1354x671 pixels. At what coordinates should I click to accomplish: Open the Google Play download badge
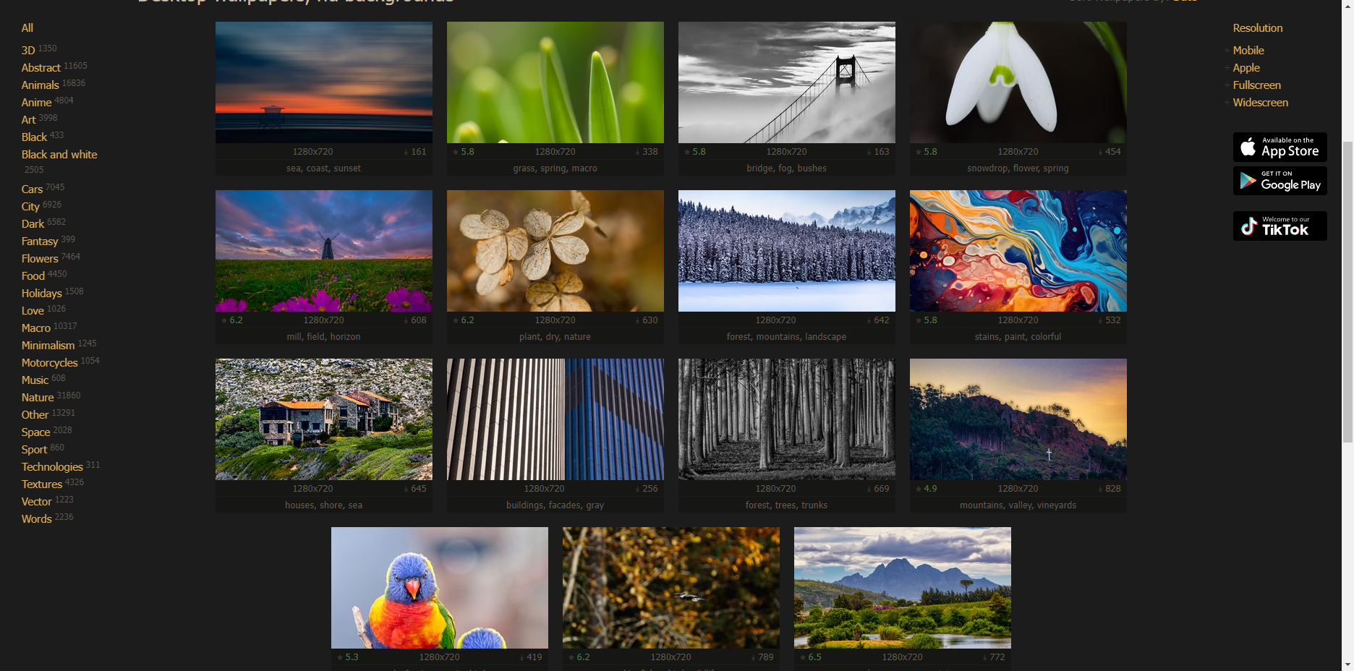(1280, 181)
